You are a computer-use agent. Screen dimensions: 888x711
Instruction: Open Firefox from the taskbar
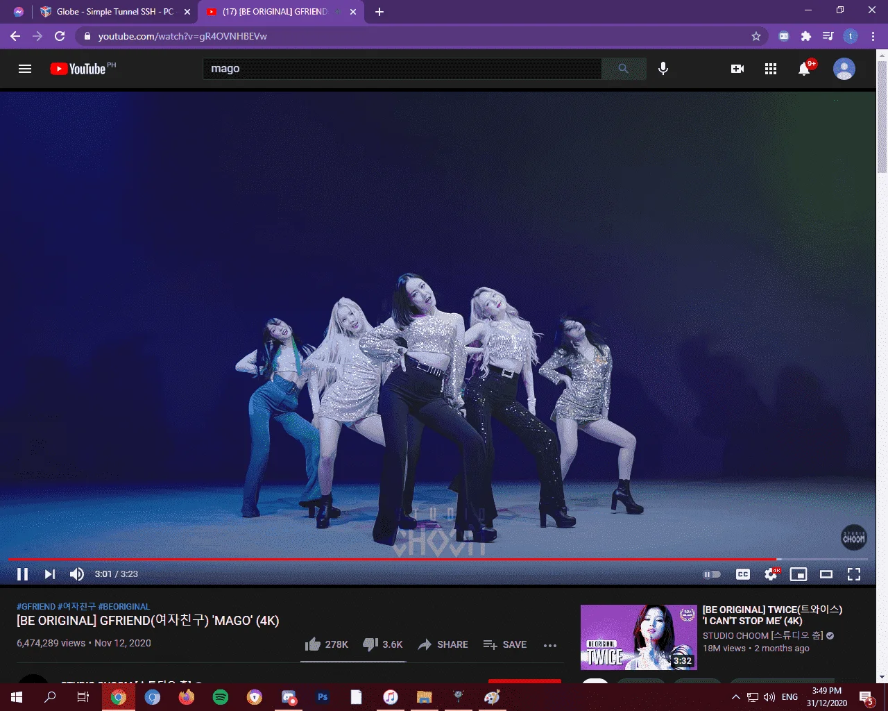coord(187,697)
